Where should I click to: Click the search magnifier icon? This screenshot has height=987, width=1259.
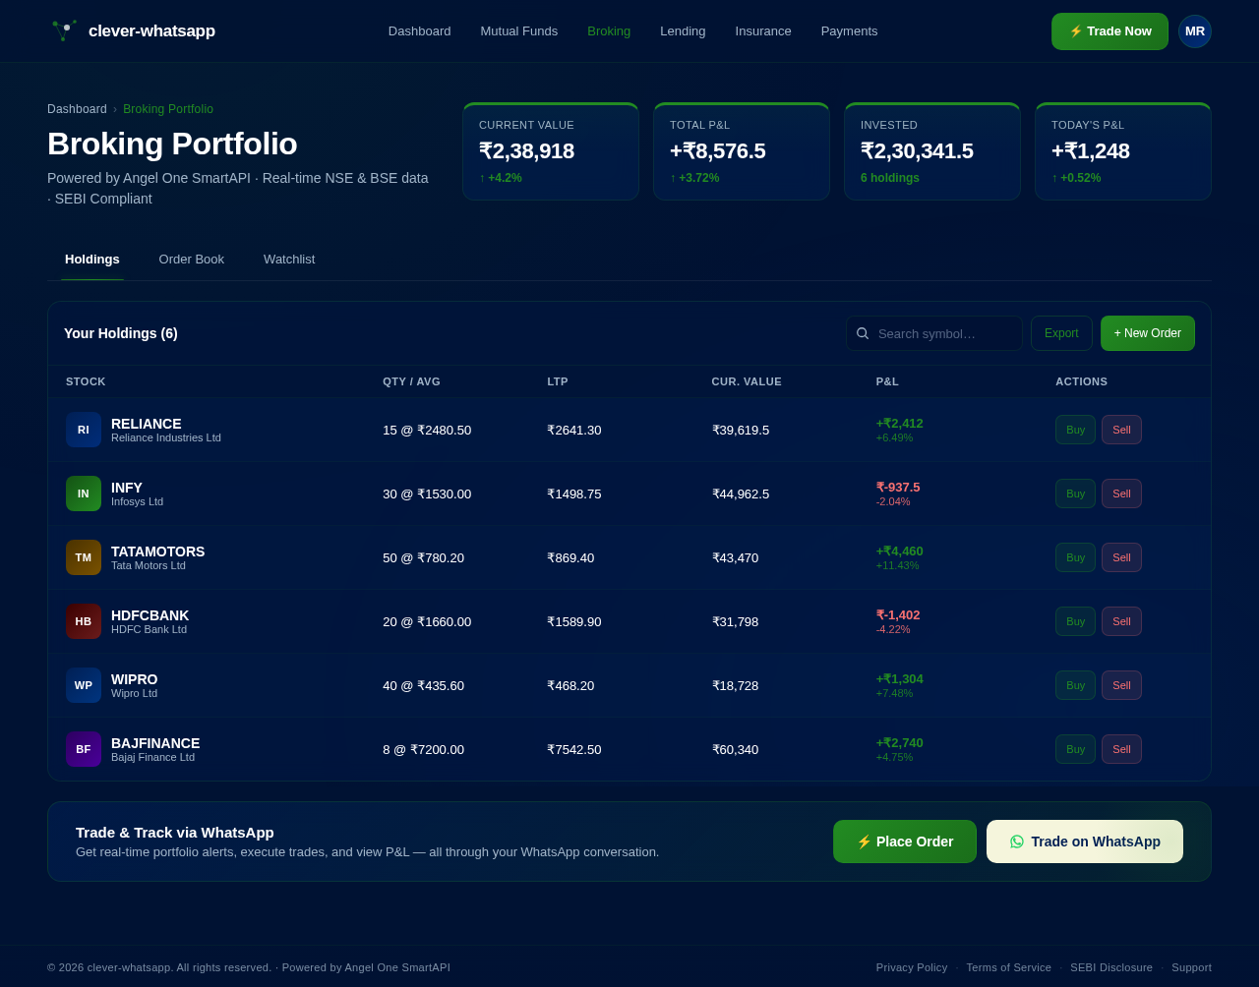pyautogui.click(x=864, y=331)
